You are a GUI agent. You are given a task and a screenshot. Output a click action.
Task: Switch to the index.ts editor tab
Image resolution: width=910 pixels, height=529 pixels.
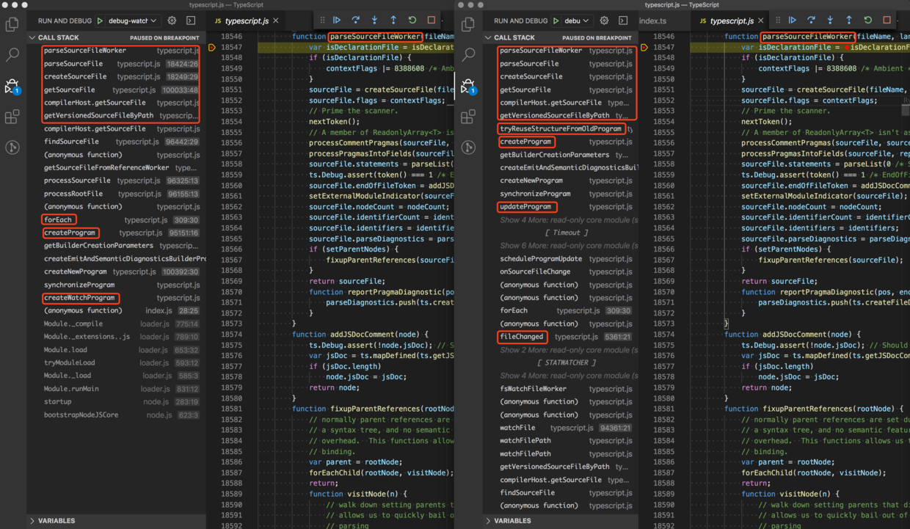(652, 21)
